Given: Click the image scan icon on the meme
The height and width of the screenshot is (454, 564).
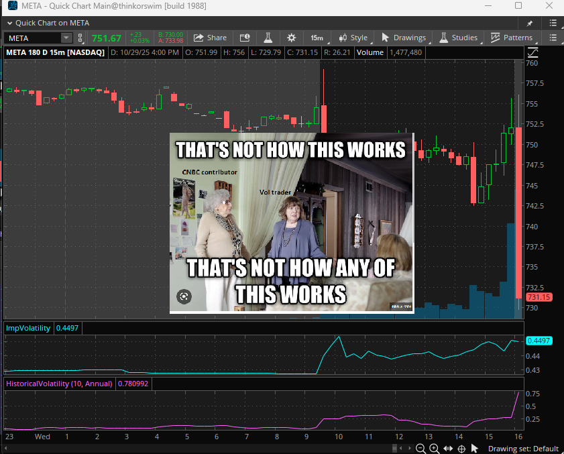Looking at the screenshot, I should coord(184,296).
